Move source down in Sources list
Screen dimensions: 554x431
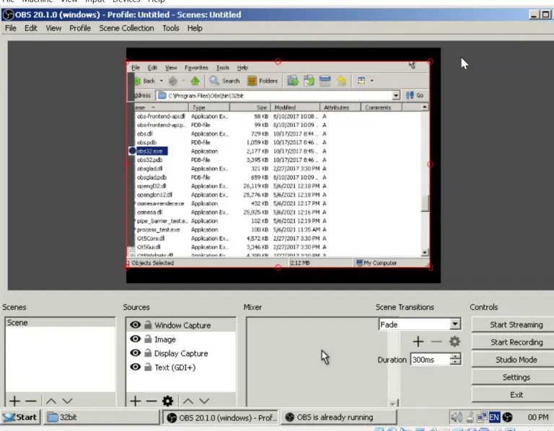pyautogui.click(x=204, y=401)
